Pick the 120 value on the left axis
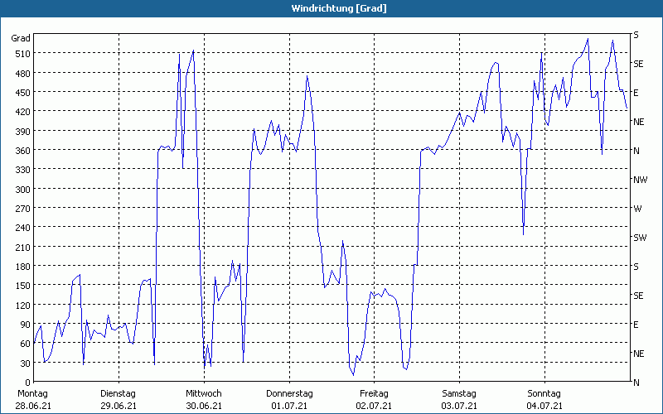This screenshot has width=663, height=414. [23, 306]
